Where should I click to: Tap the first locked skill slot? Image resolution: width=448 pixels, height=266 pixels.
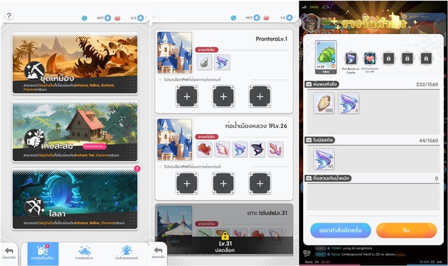388,58
